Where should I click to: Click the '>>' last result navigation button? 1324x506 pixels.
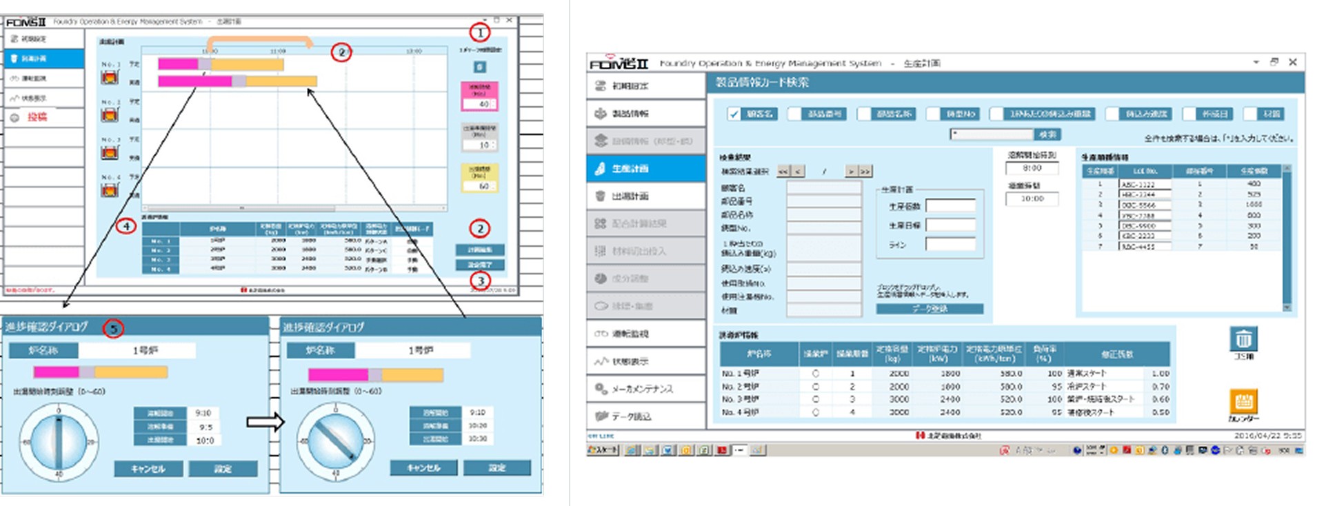tap(865, 171)
